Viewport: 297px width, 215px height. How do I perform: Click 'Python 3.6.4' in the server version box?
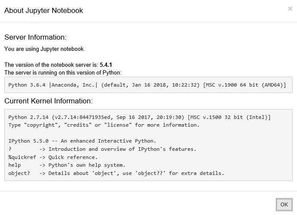point(27,85)
